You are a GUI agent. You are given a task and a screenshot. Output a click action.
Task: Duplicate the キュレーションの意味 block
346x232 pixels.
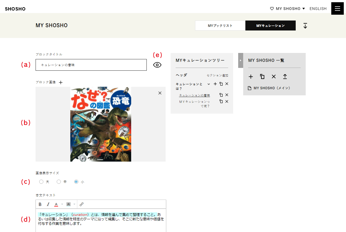click(221, 95)
